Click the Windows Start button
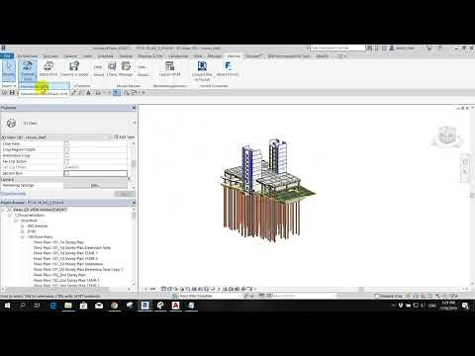The width and height of the screenshot is (475, 356). tap(7, 306)
